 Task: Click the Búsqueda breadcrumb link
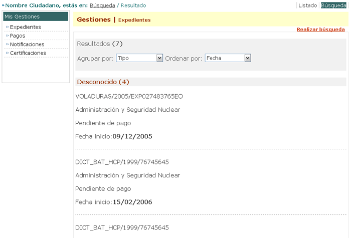(102, 6)
